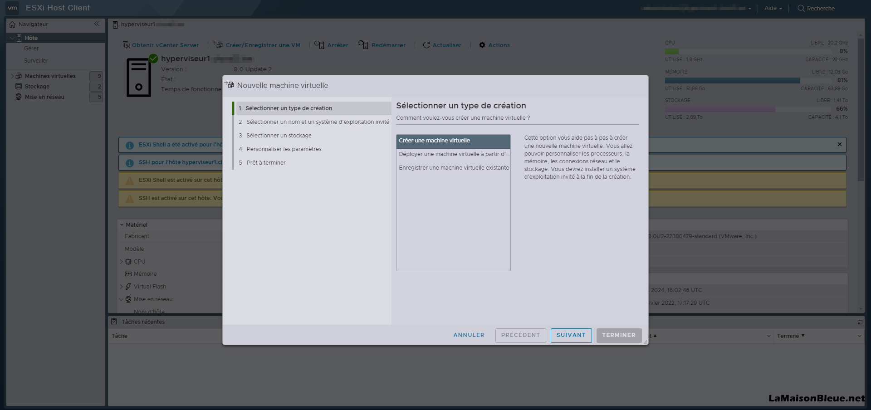Click Créer/Enregistrer une VM icon
The height and width of the screenshot is (410, 871).
click(218, 44)
